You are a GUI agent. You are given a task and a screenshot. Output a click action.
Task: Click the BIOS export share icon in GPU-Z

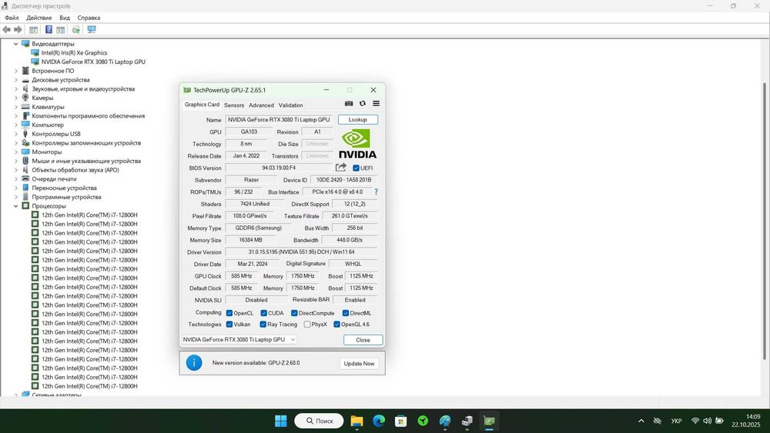coord(341,167)
